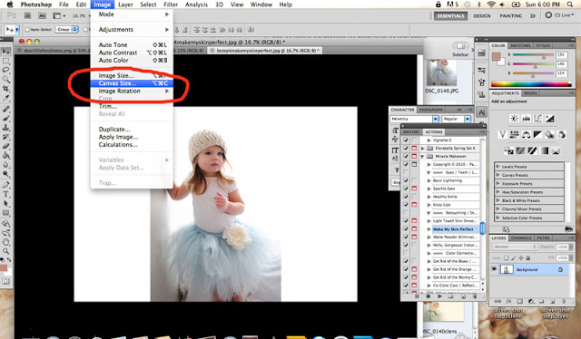Add a Color Balance adjustment
This screenshot has width=581, height=339.
527,135
